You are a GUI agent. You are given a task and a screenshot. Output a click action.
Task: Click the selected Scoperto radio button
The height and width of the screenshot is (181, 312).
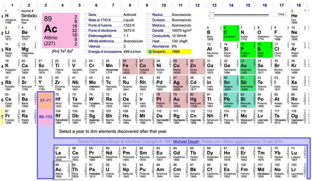pos(150,52)
